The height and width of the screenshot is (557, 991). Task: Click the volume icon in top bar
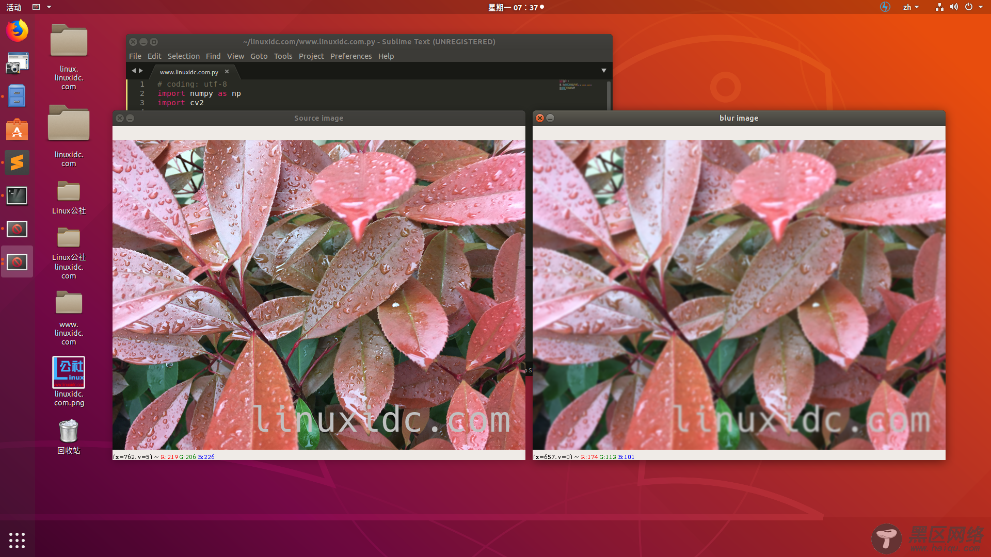coord(954,7)
